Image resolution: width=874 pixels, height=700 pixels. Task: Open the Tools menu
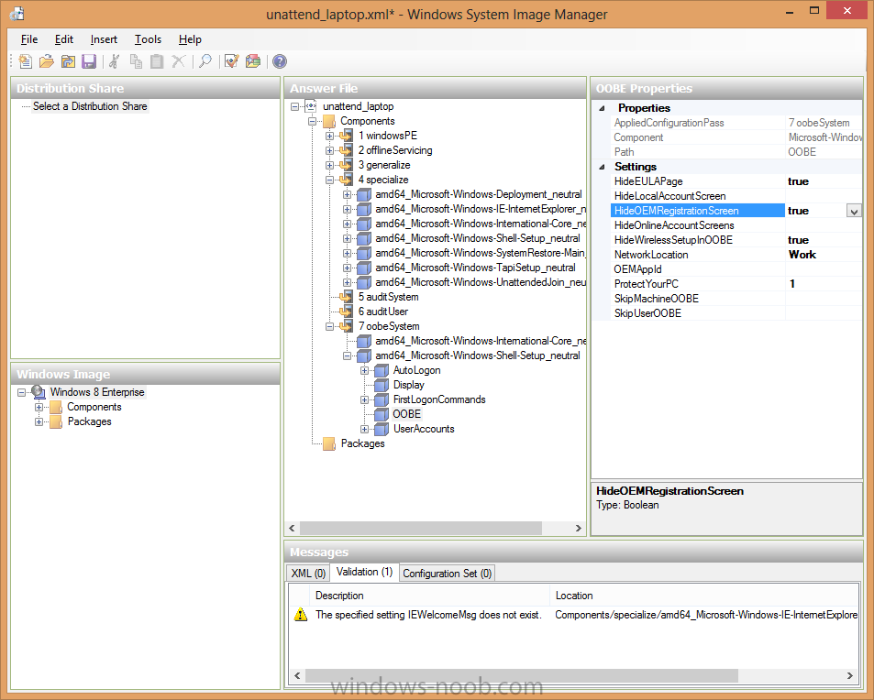(x=148, y=39)
